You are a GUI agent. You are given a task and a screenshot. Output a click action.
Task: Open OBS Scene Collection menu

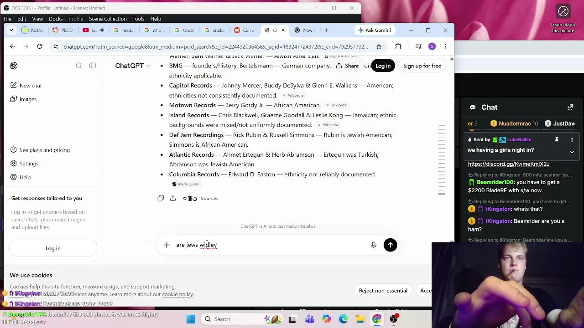tap(108, 19)
